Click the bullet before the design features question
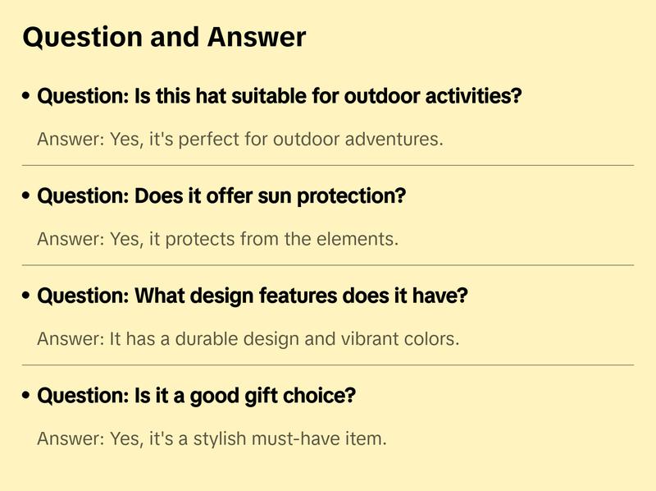The image size is (656, 491). pos(27,296)
